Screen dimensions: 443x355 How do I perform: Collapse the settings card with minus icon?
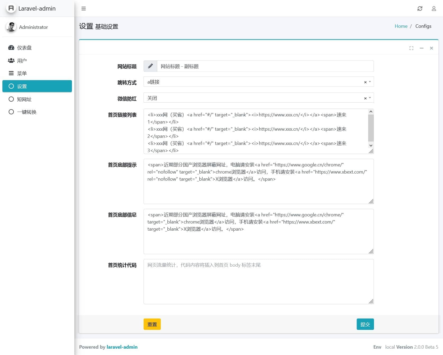pos(422,48)
